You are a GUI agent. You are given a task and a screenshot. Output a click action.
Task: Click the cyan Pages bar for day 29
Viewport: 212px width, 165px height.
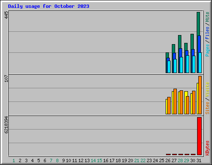188,64
